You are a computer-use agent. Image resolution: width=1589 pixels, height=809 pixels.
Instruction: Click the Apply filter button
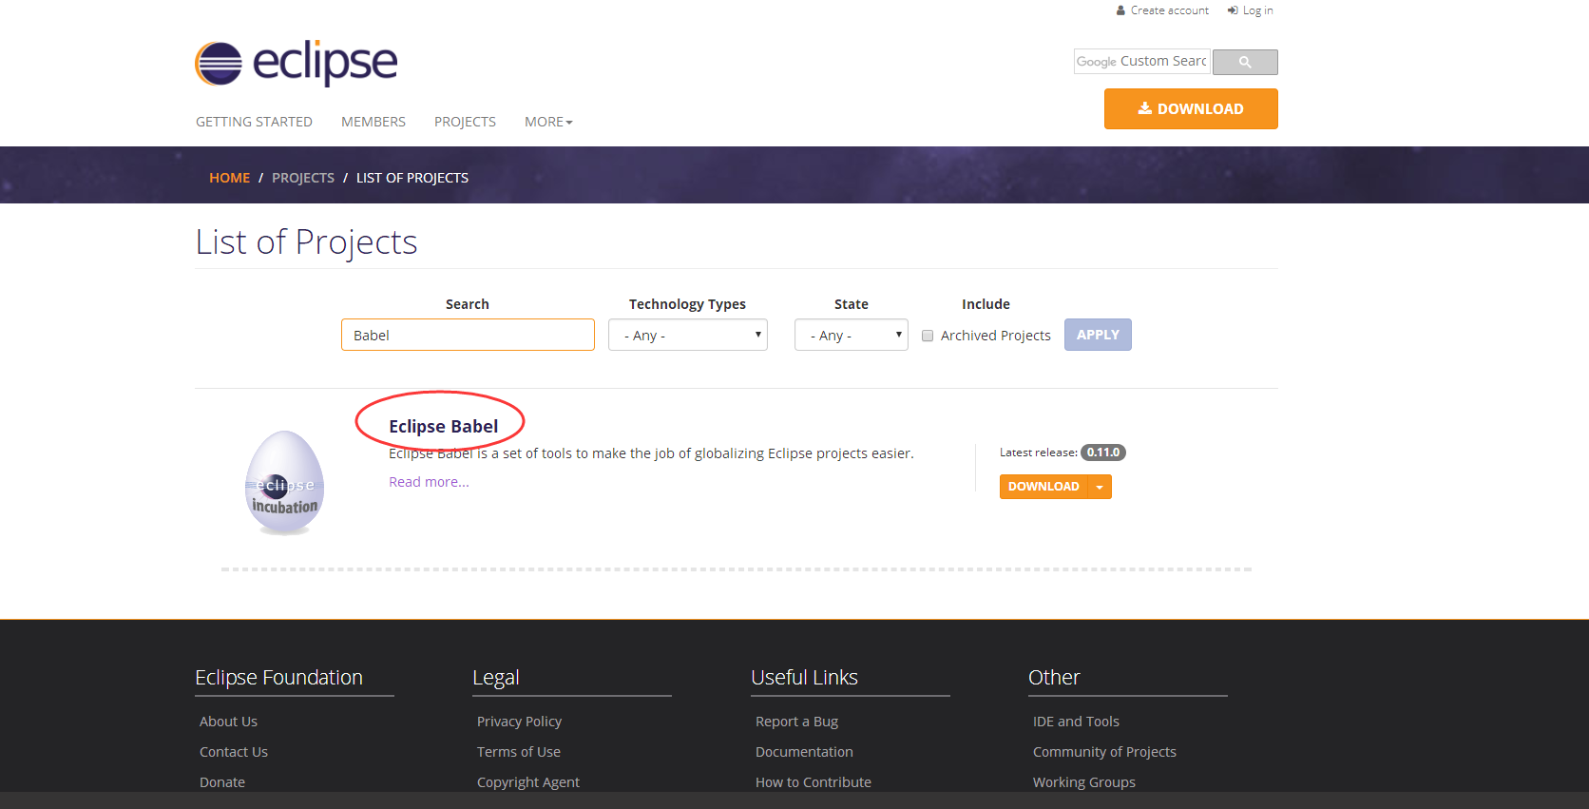[1098, 335]
